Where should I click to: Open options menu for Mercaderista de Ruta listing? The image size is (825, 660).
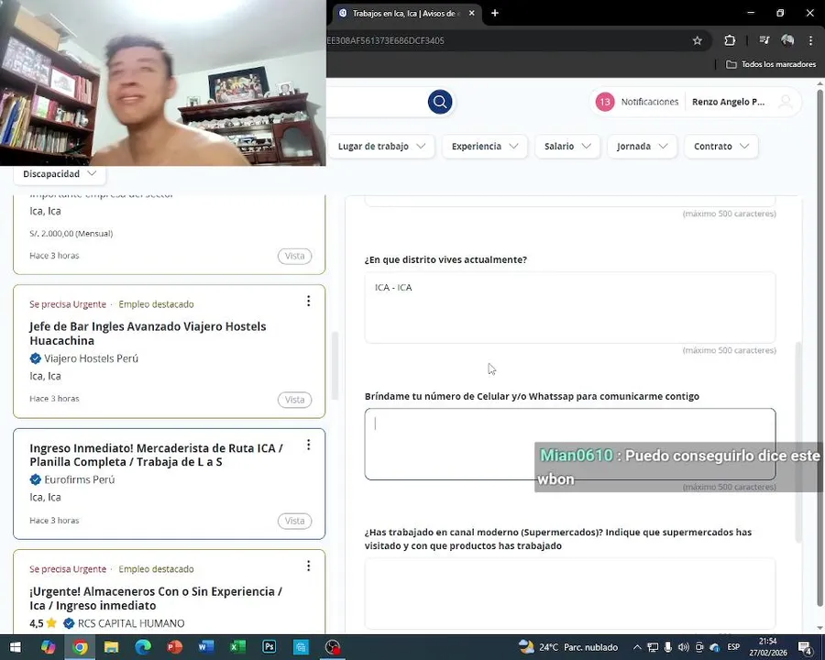point(308,445)
